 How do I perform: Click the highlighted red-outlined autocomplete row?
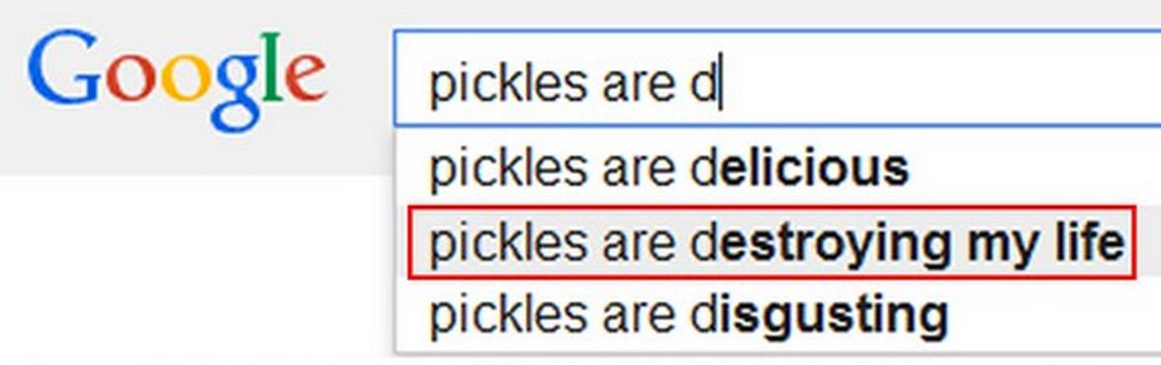point(771,243)
